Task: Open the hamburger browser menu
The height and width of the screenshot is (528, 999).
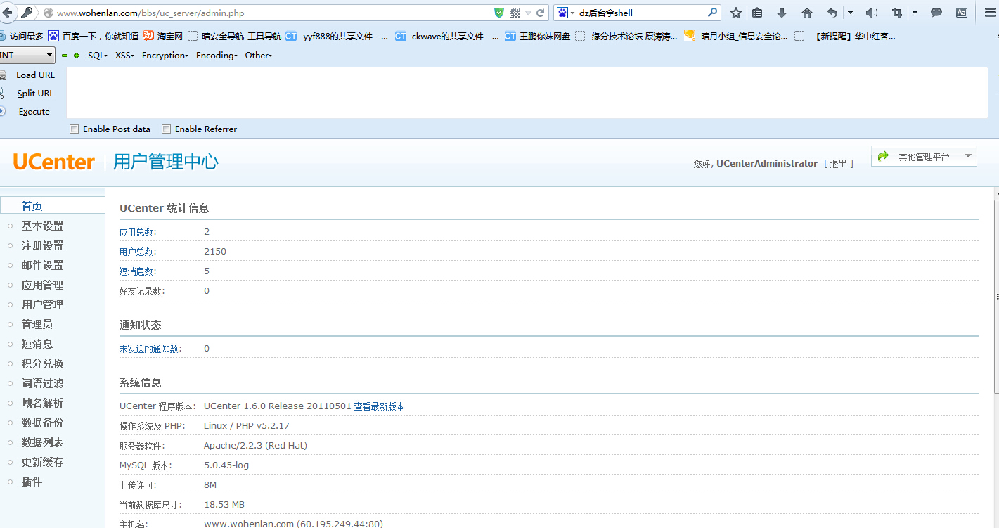Action: [x=990, y=13]
